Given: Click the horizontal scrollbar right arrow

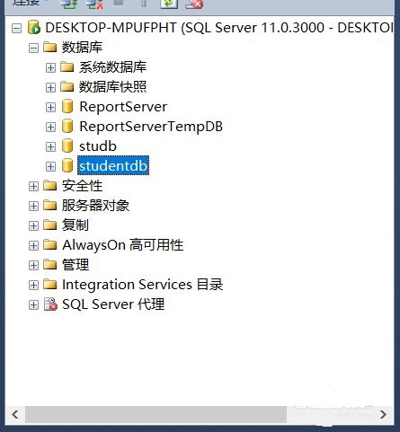Looking at the screenshot, I should [383, 415].
